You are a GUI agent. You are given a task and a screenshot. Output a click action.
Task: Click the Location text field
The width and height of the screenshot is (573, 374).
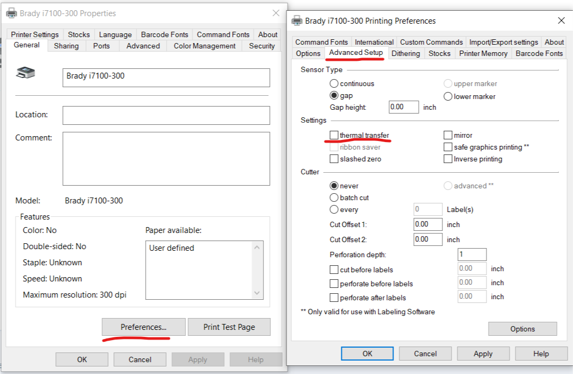tap(166, 115)
